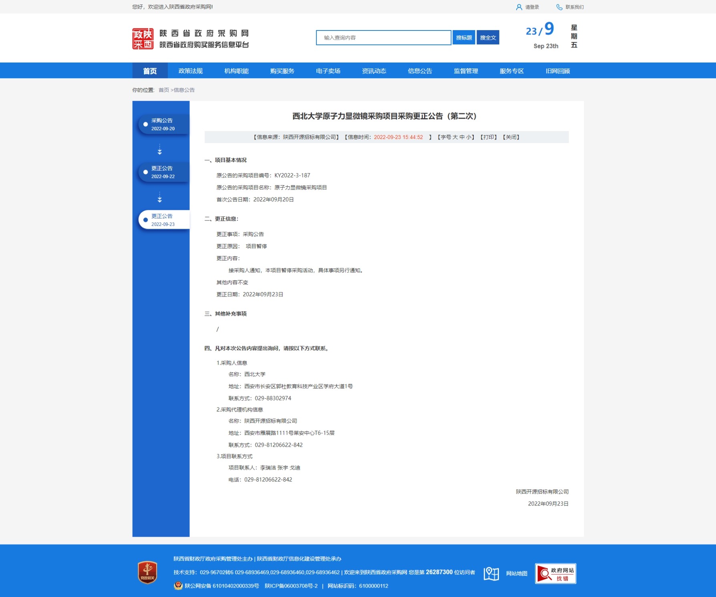Screen dimensions: 716x597
Task: Focus the search query input field
Action: 383,38
